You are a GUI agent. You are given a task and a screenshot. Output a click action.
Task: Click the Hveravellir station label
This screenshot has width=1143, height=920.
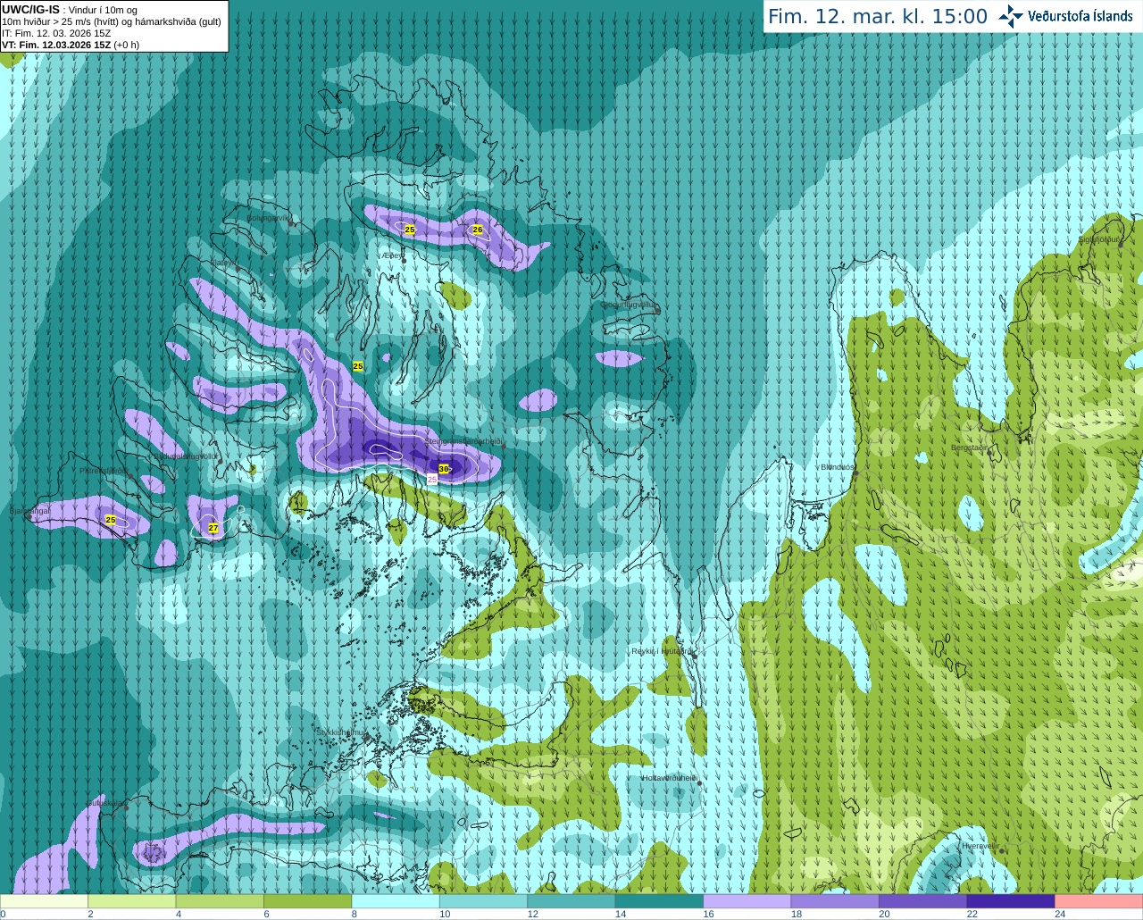pyautogui.click(x=980, y=846)
